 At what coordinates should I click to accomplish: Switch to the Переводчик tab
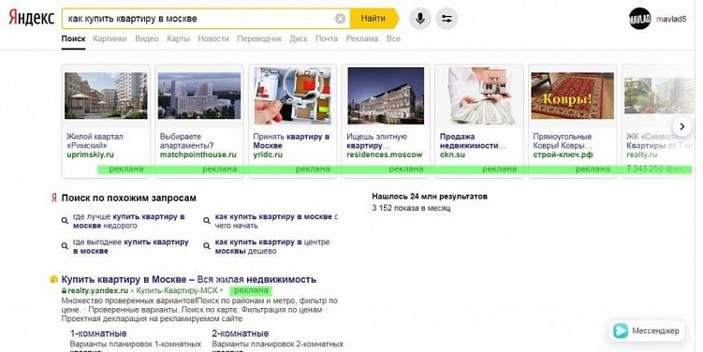click(259, 38)
